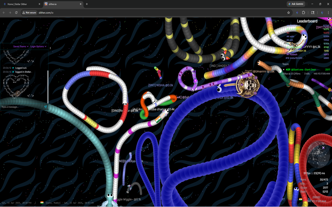Select the logged in Stellar chat message
Screen dimensions: 332x207
(24, 72)
